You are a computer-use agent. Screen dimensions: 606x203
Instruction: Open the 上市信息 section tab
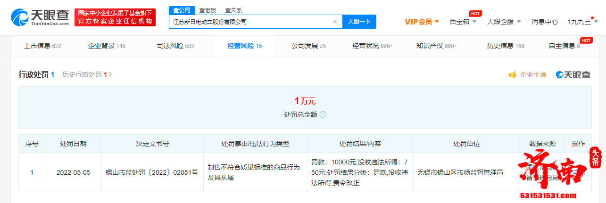click(42, 46)
